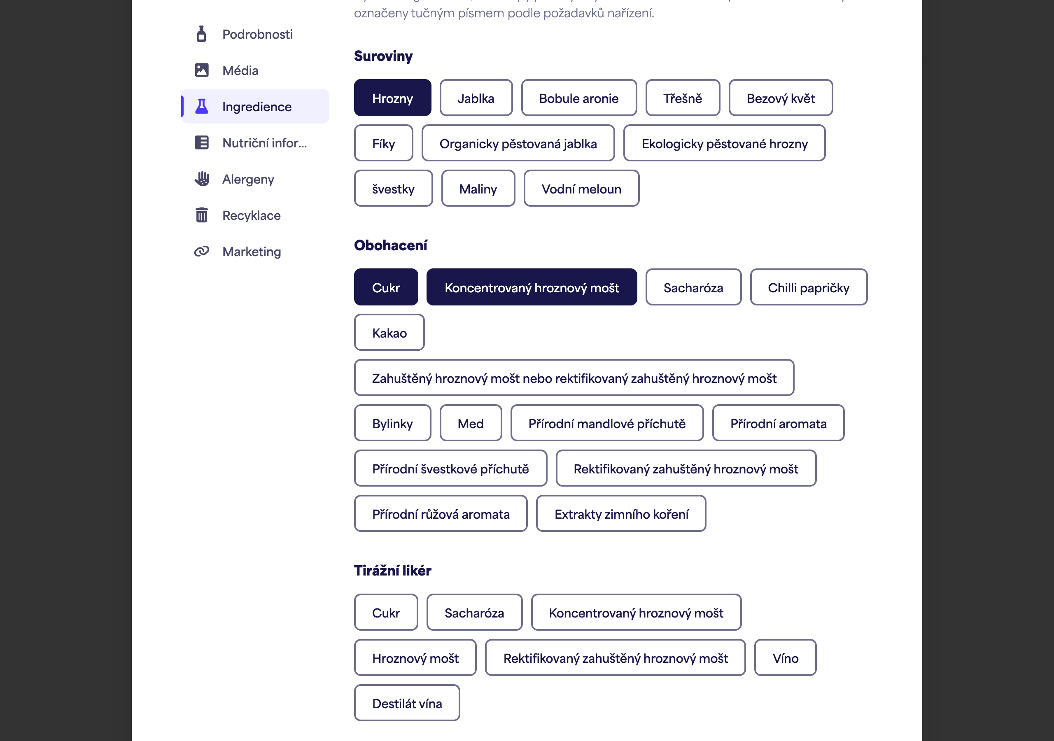Deselect Koncentrovaný hroznový mošt under Obohacení

[x=532, y=287]
